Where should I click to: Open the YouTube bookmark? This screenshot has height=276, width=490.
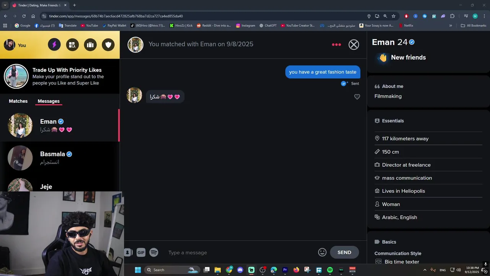pyautogui.click(x=89, y=26)
